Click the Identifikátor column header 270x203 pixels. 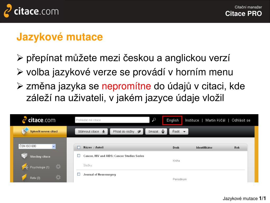204,147
